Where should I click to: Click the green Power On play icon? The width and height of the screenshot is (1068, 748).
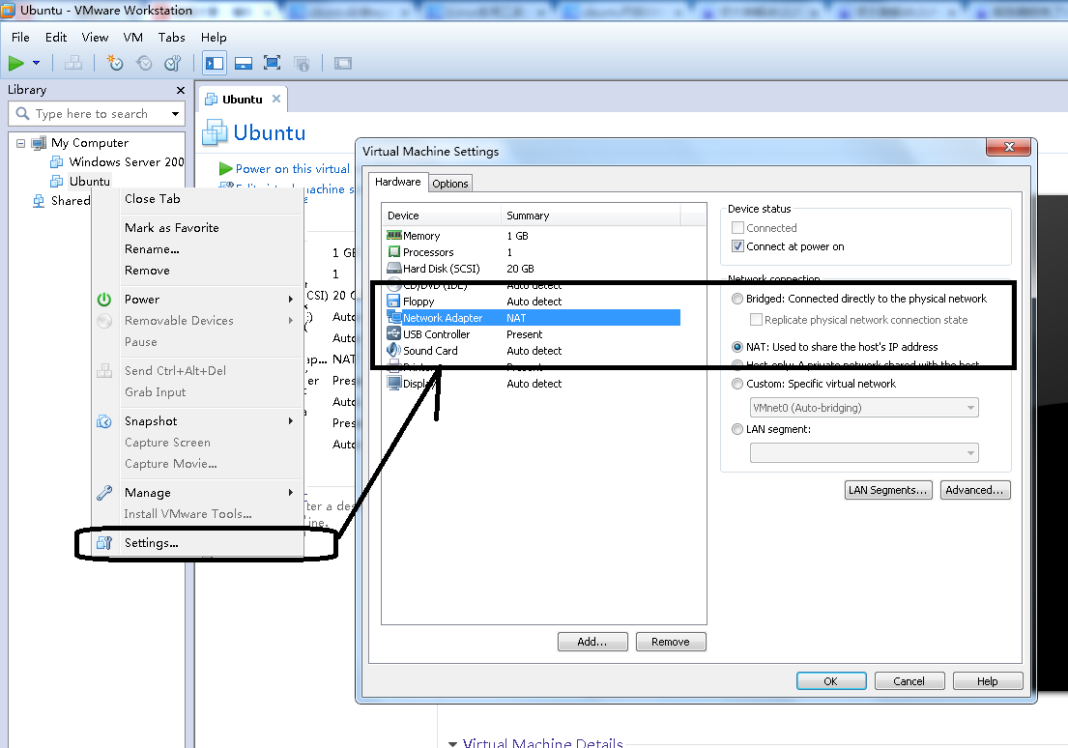(x=16, y=63)
